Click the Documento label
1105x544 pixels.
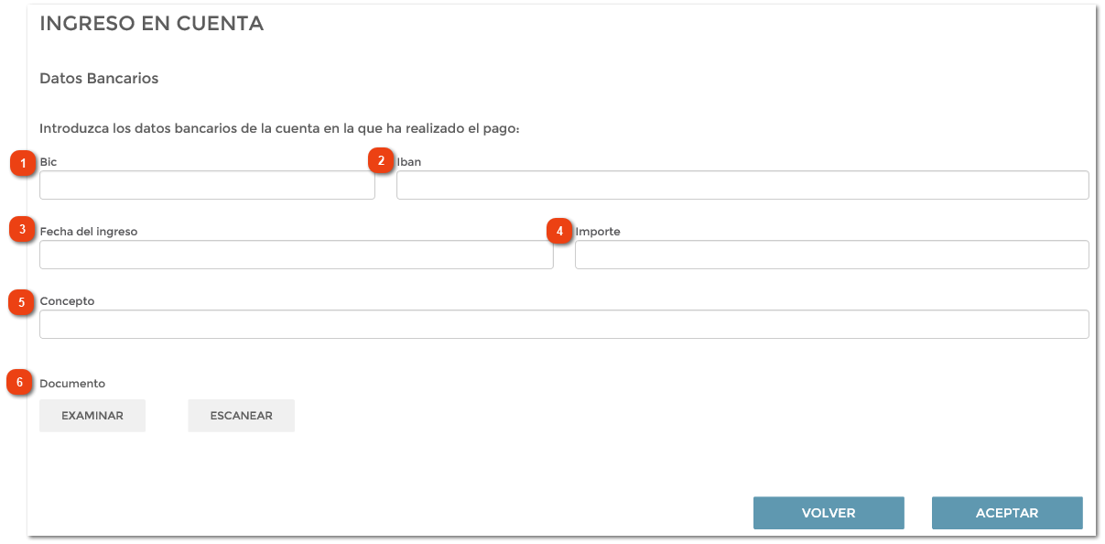pyautogui.click(x=73, y=383)
